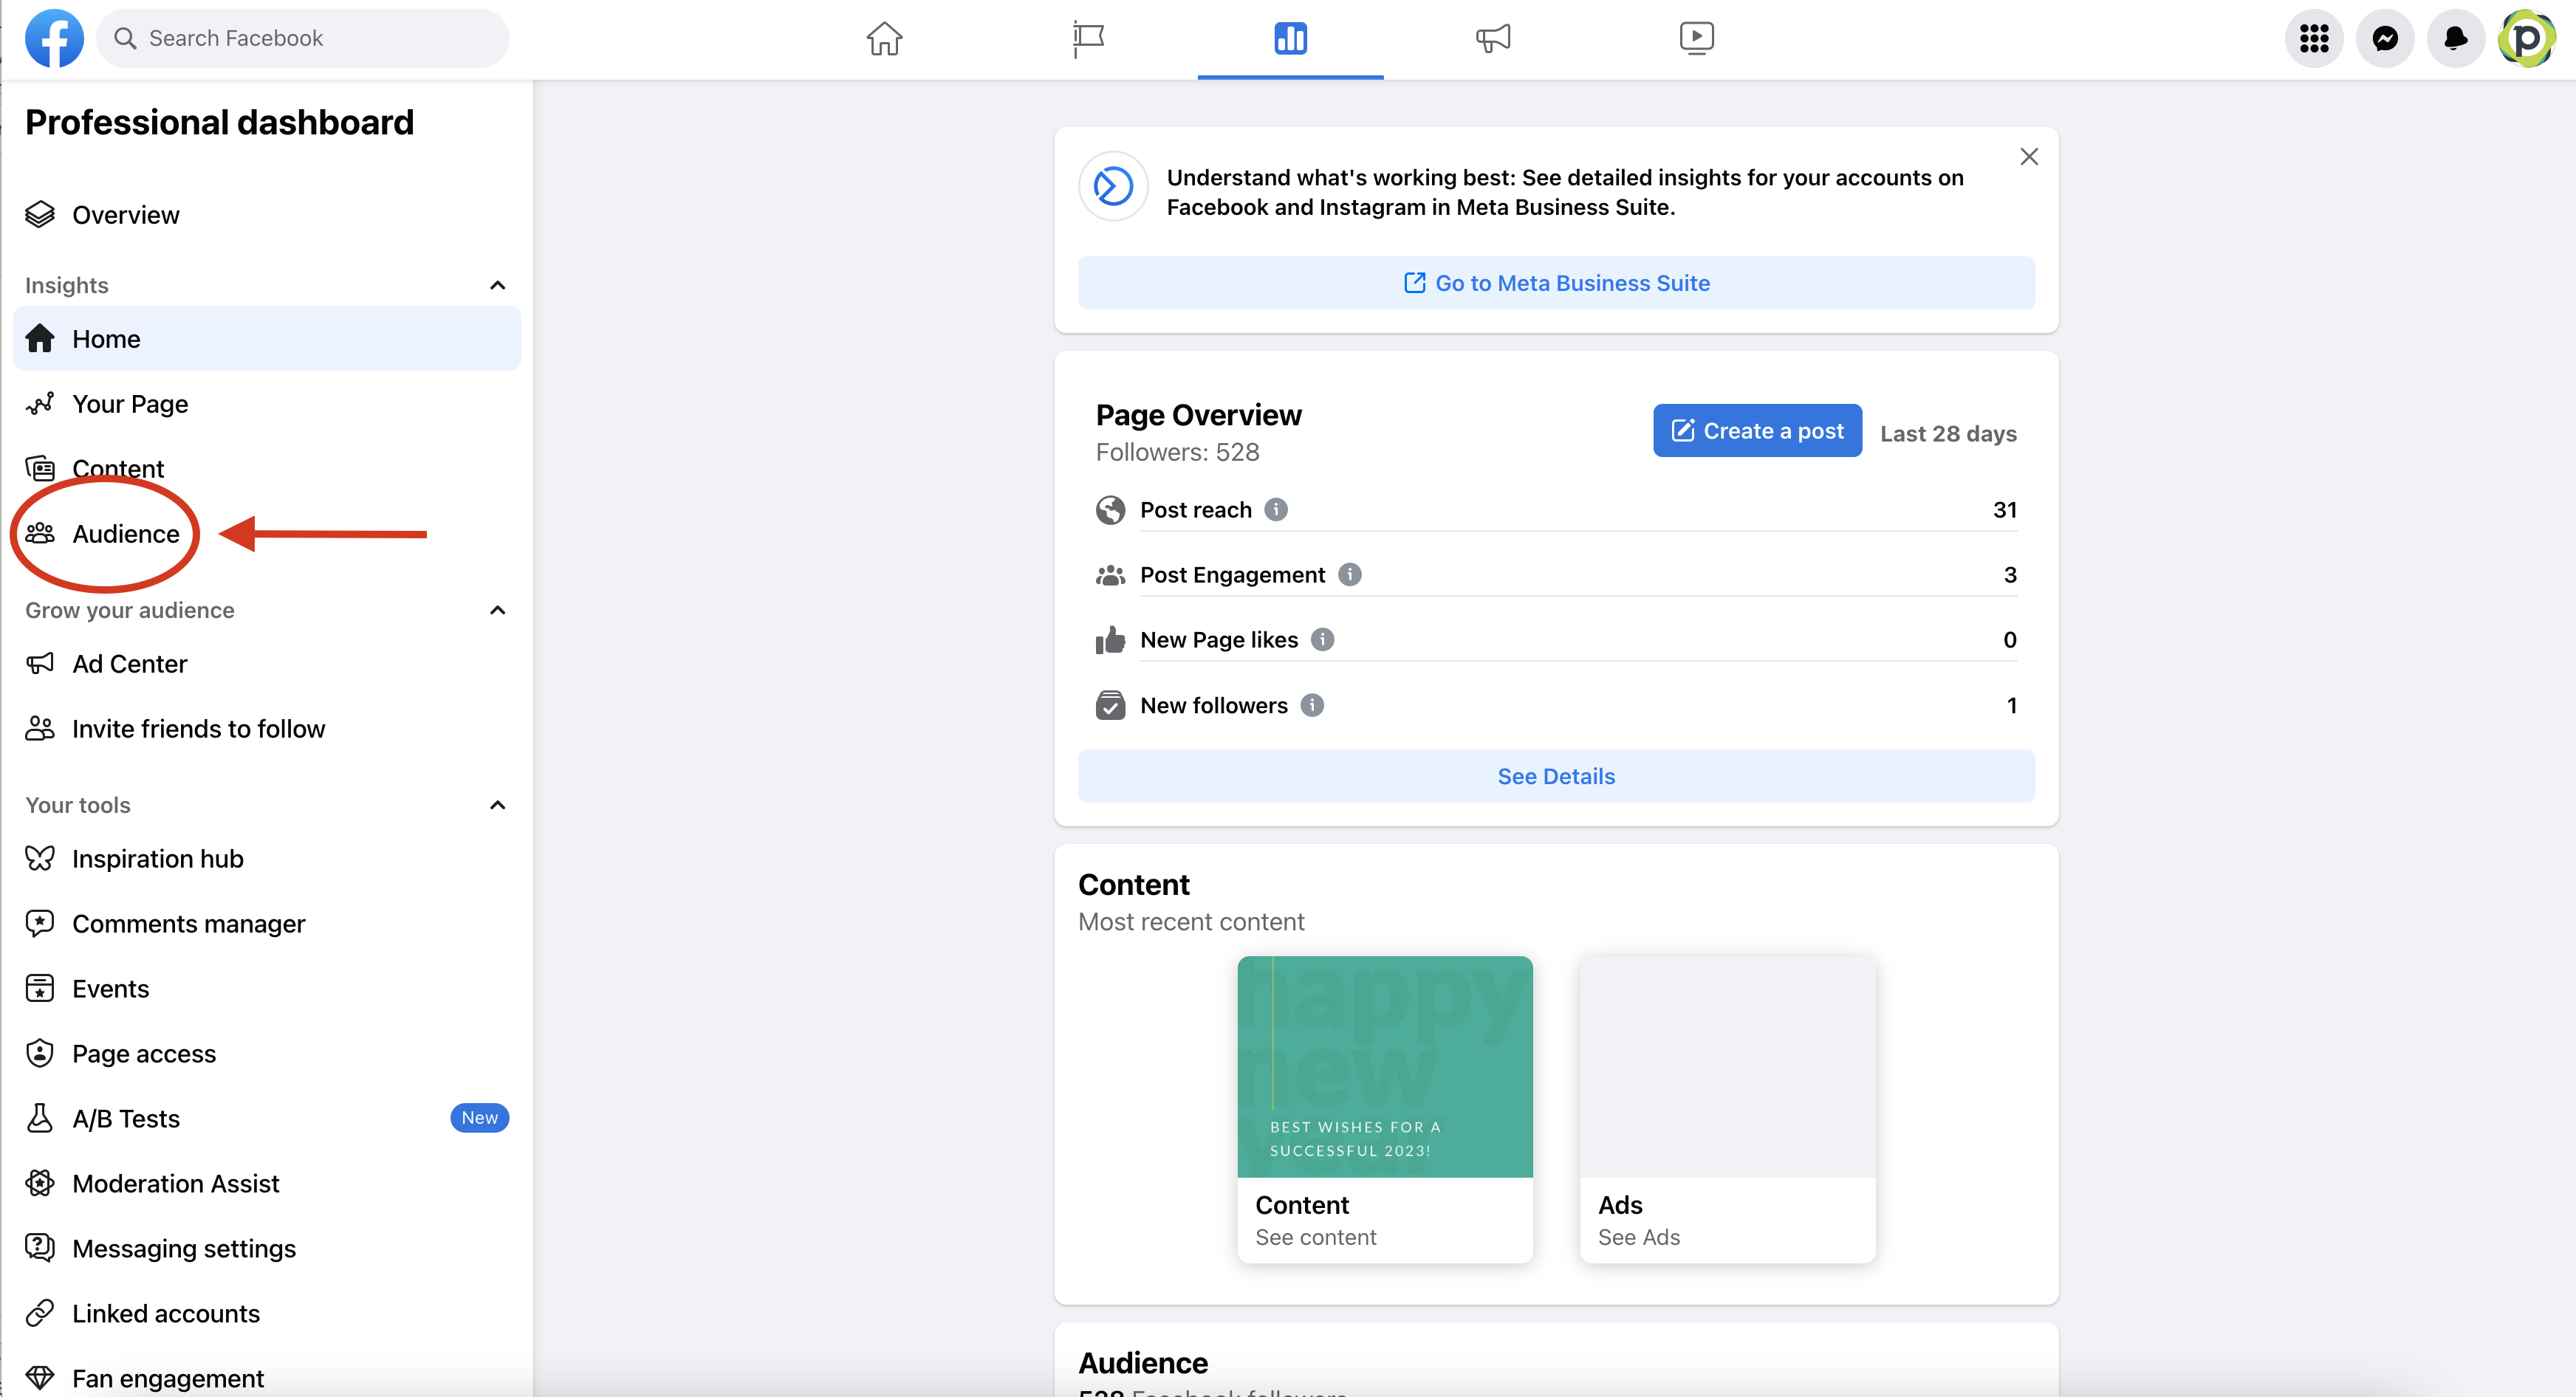
Task: Open the Pages flag icon in top navigation
Action: point(1087,39)
